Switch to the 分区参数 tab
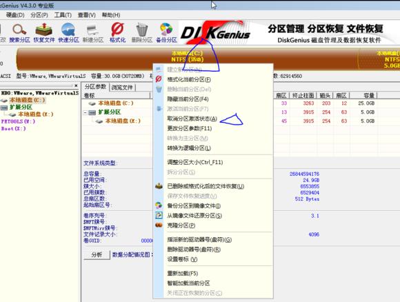This screenshot has height=302, width=400. pyautogui.click(x=95, y=87)
